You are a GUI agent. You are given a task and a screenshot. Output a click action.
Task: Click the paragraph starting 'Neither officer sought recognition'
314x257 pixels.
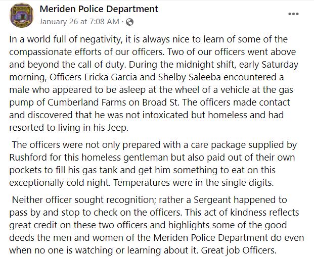point(157,225)
